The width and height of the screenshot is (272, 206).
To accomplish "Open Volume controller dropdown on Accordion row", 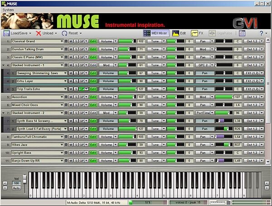I will pyautogui.click(x=116, y=97).
